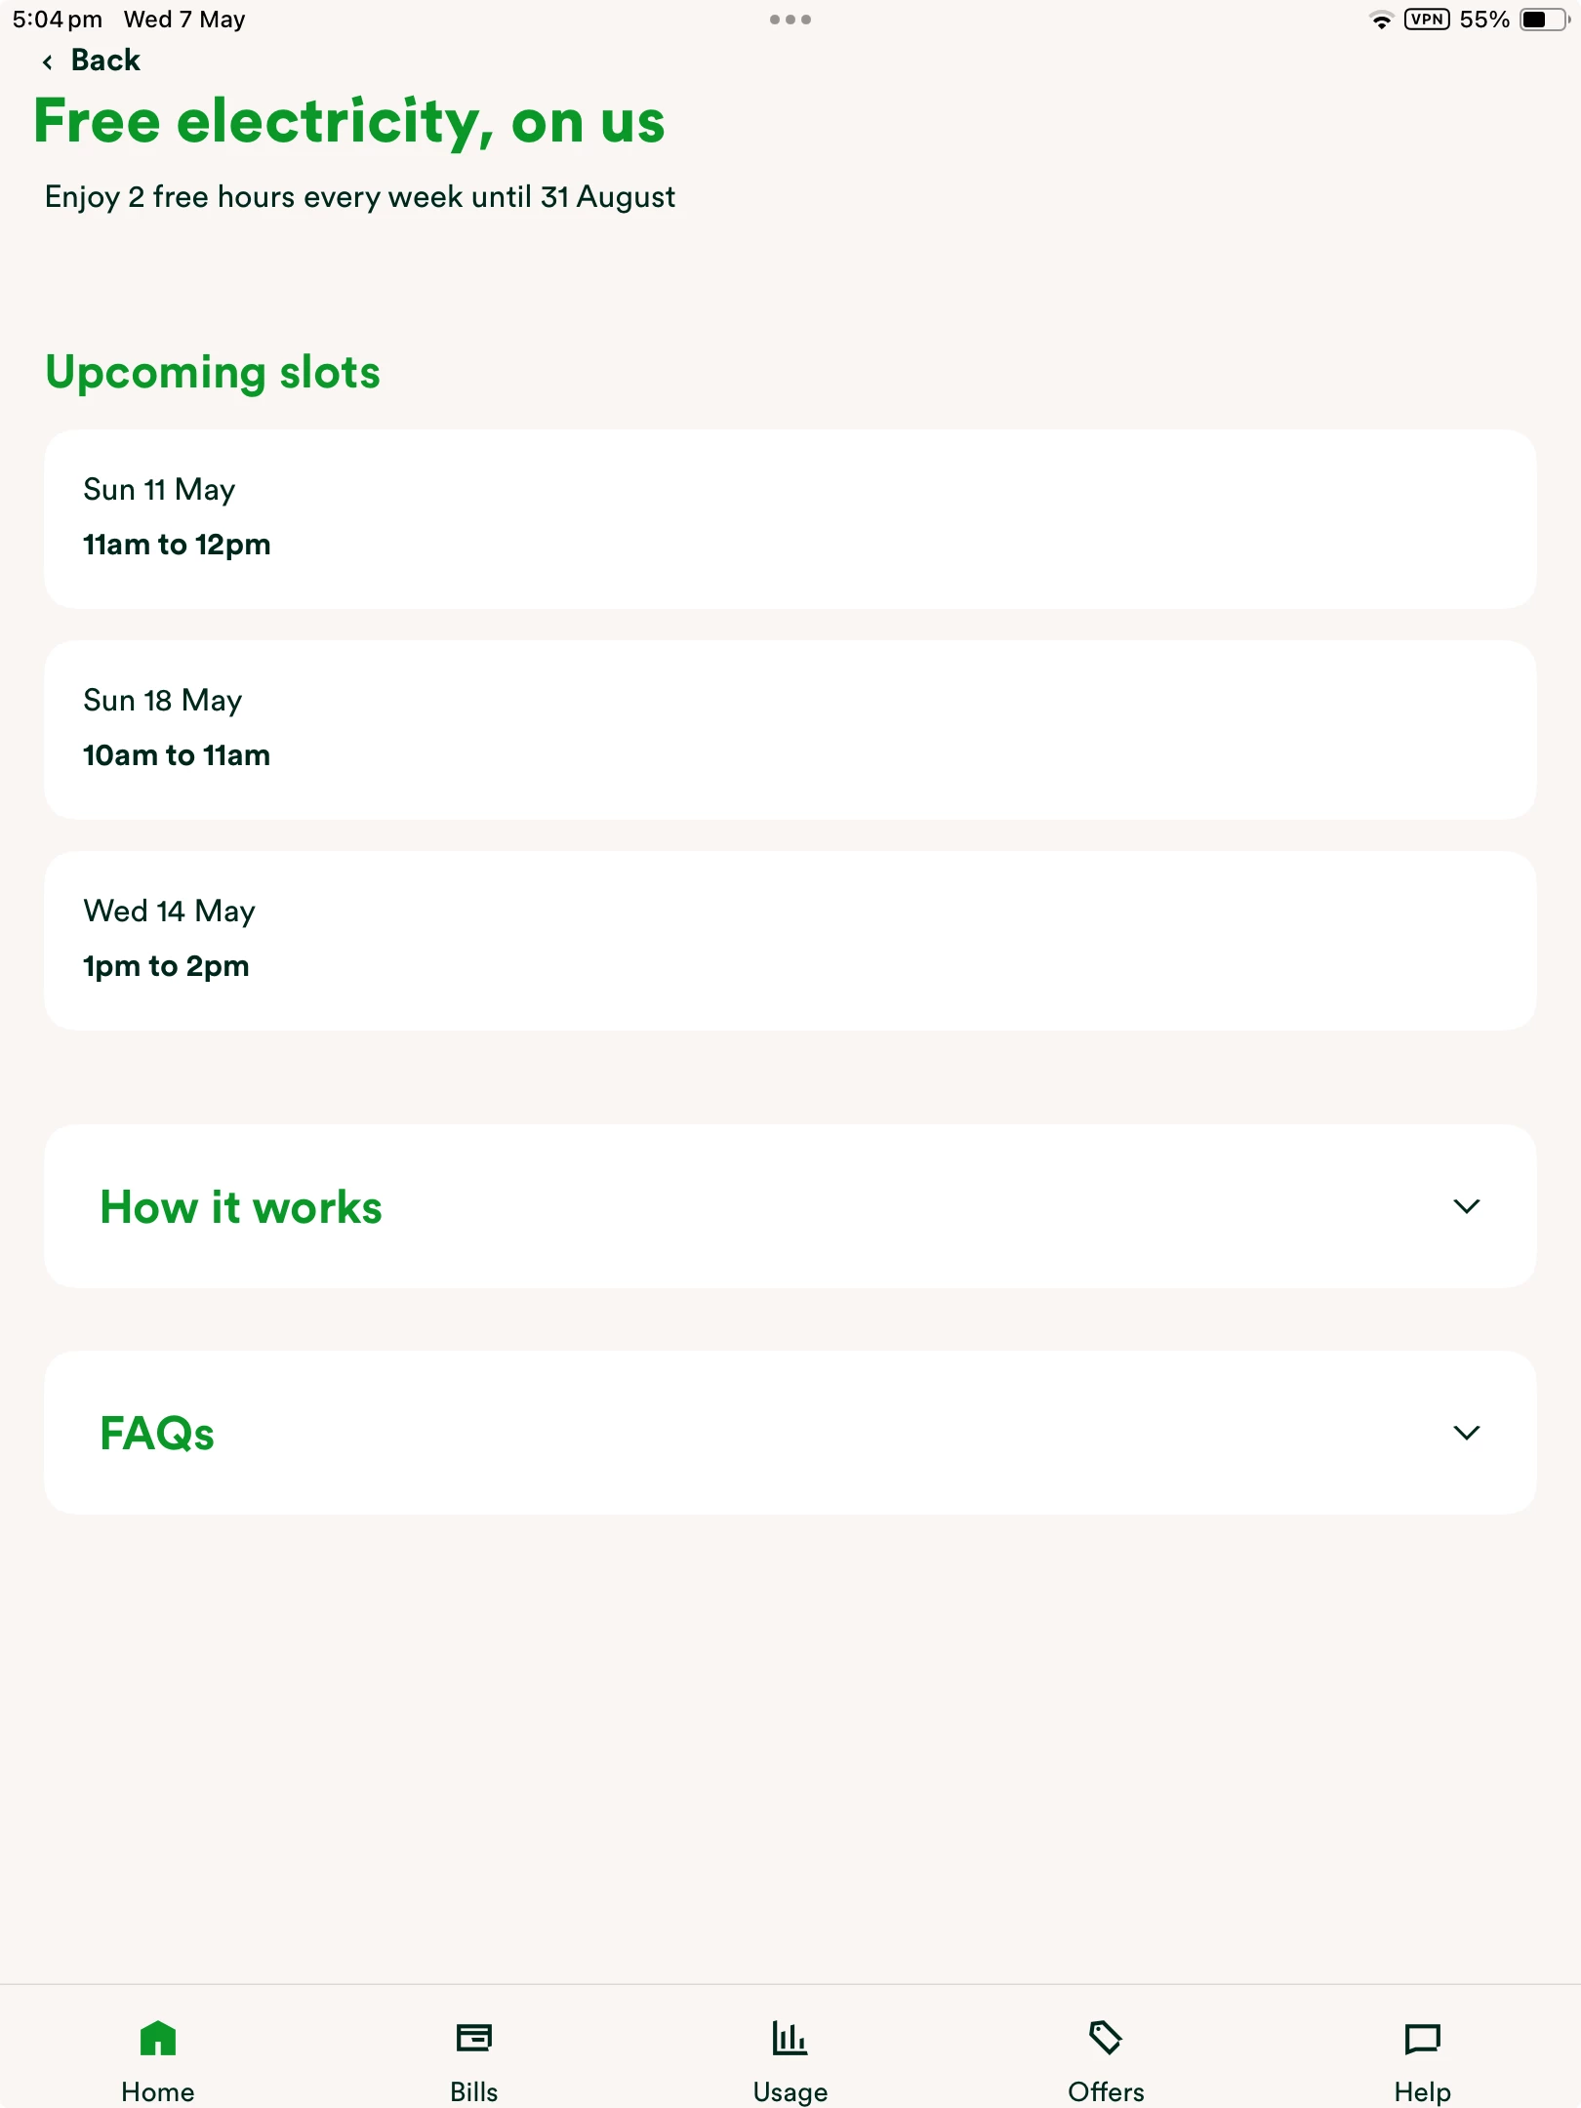Expand the FAQs chevron arrow
1581x2108 pixels.
click(x=1466, y=1434)
